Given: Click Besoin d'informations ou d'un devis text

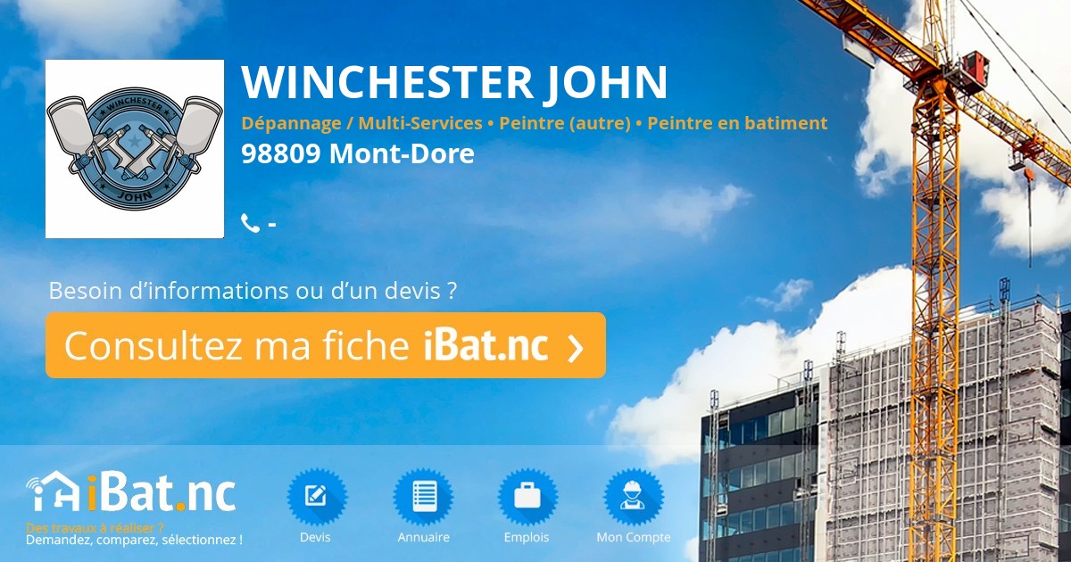Looking at the screenshot, I should pyautogui.click(x=253, y=291).
